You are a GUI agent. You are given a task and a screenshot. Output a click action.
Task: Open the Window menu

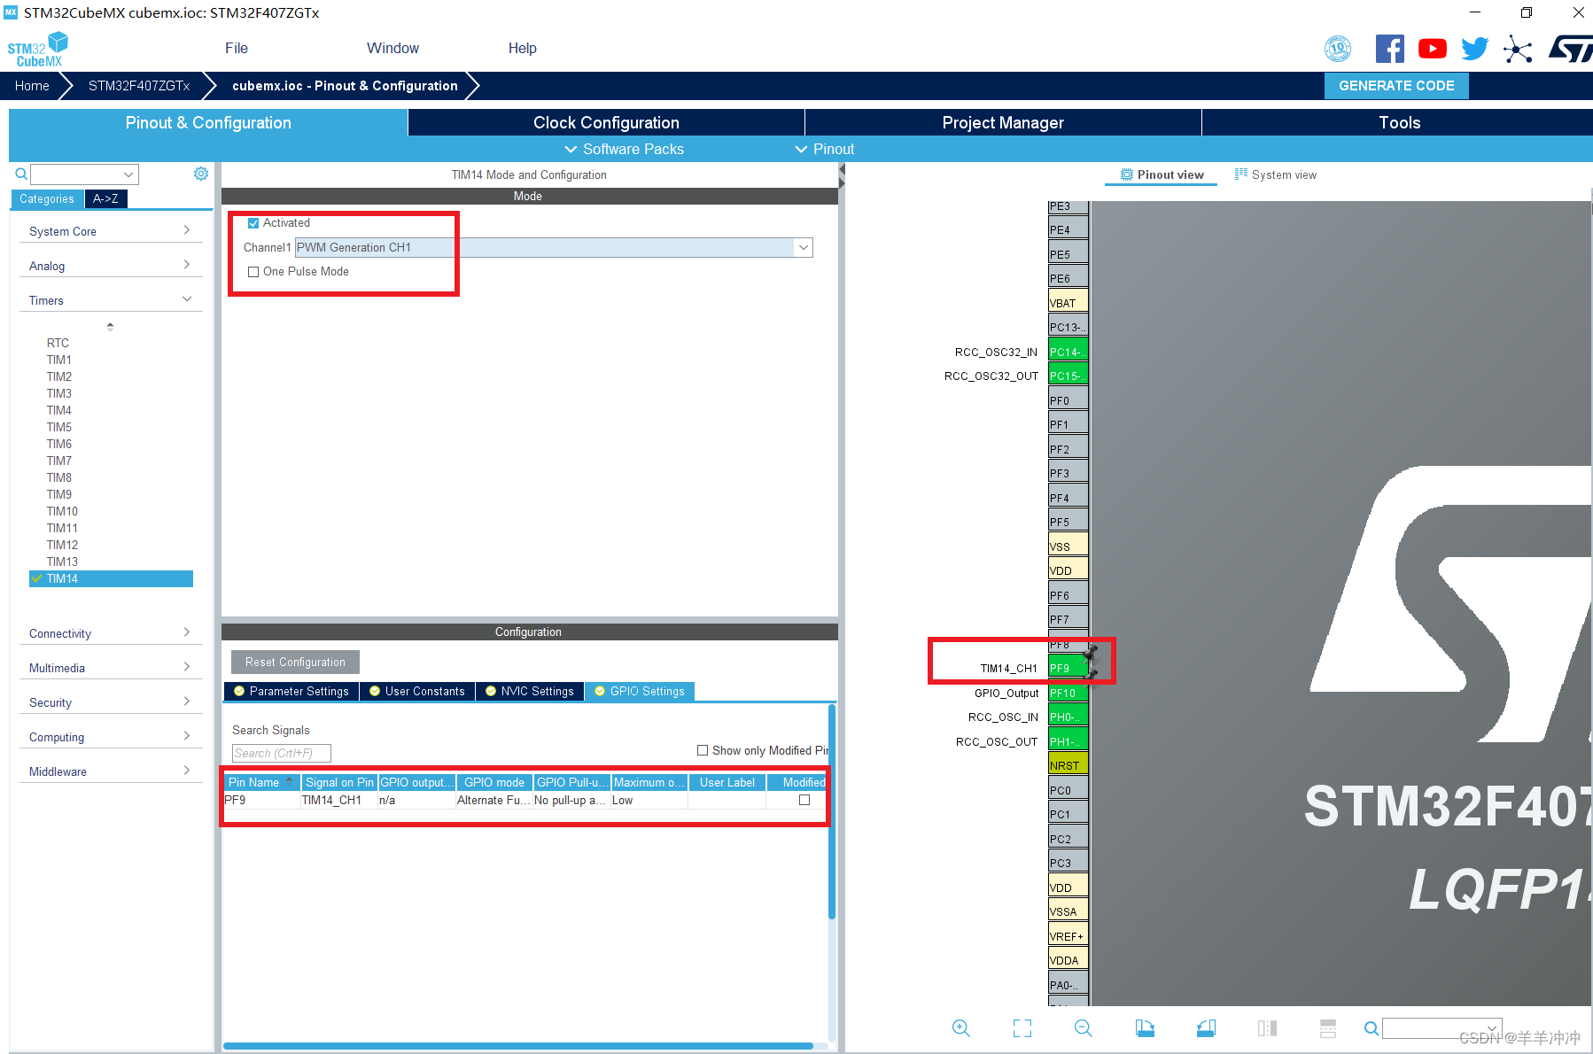(x=392, y=48)
